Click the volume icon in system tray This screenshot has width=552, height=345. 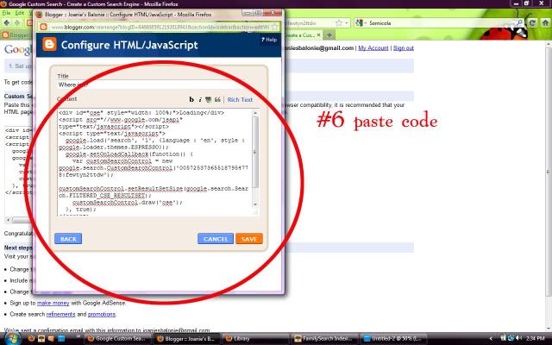[519, 338]
